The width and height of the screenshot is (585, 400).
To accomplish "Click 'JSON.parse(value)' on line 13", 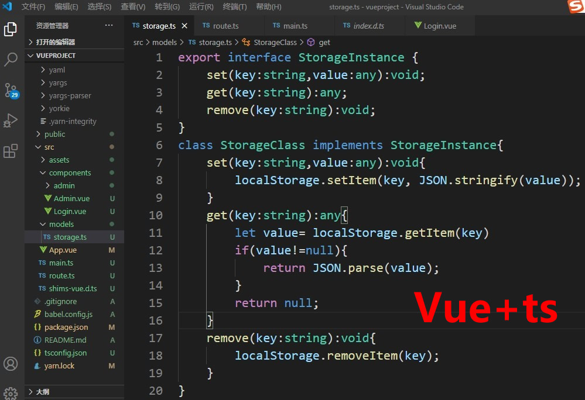I will tap(372, 268).
